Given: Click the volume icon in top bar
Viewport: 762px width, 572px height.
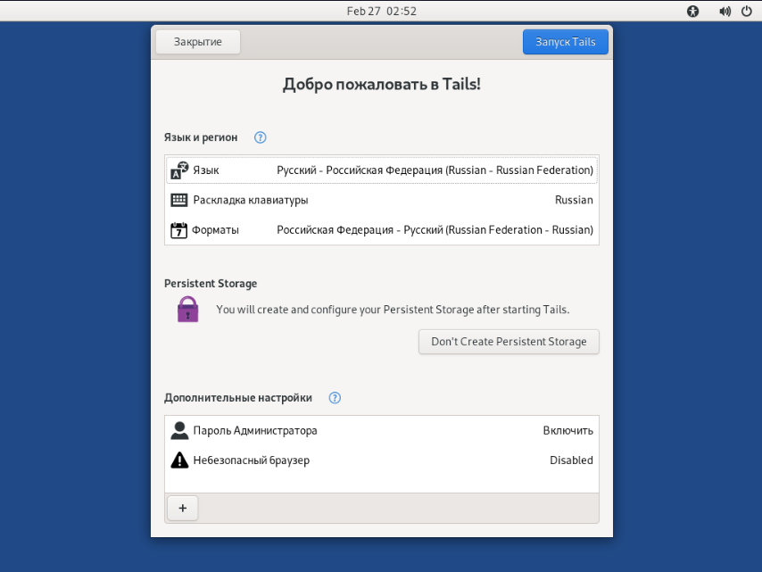Looking at the screenshot, I should (724, 12).
